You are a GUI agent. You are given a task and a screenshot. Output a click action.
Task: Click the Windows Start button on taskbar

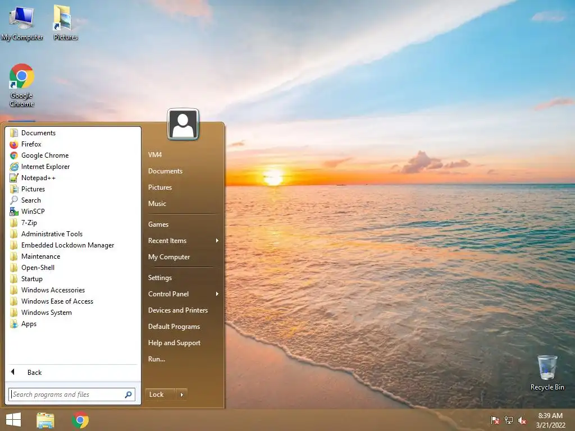click(x=13, y=420)
